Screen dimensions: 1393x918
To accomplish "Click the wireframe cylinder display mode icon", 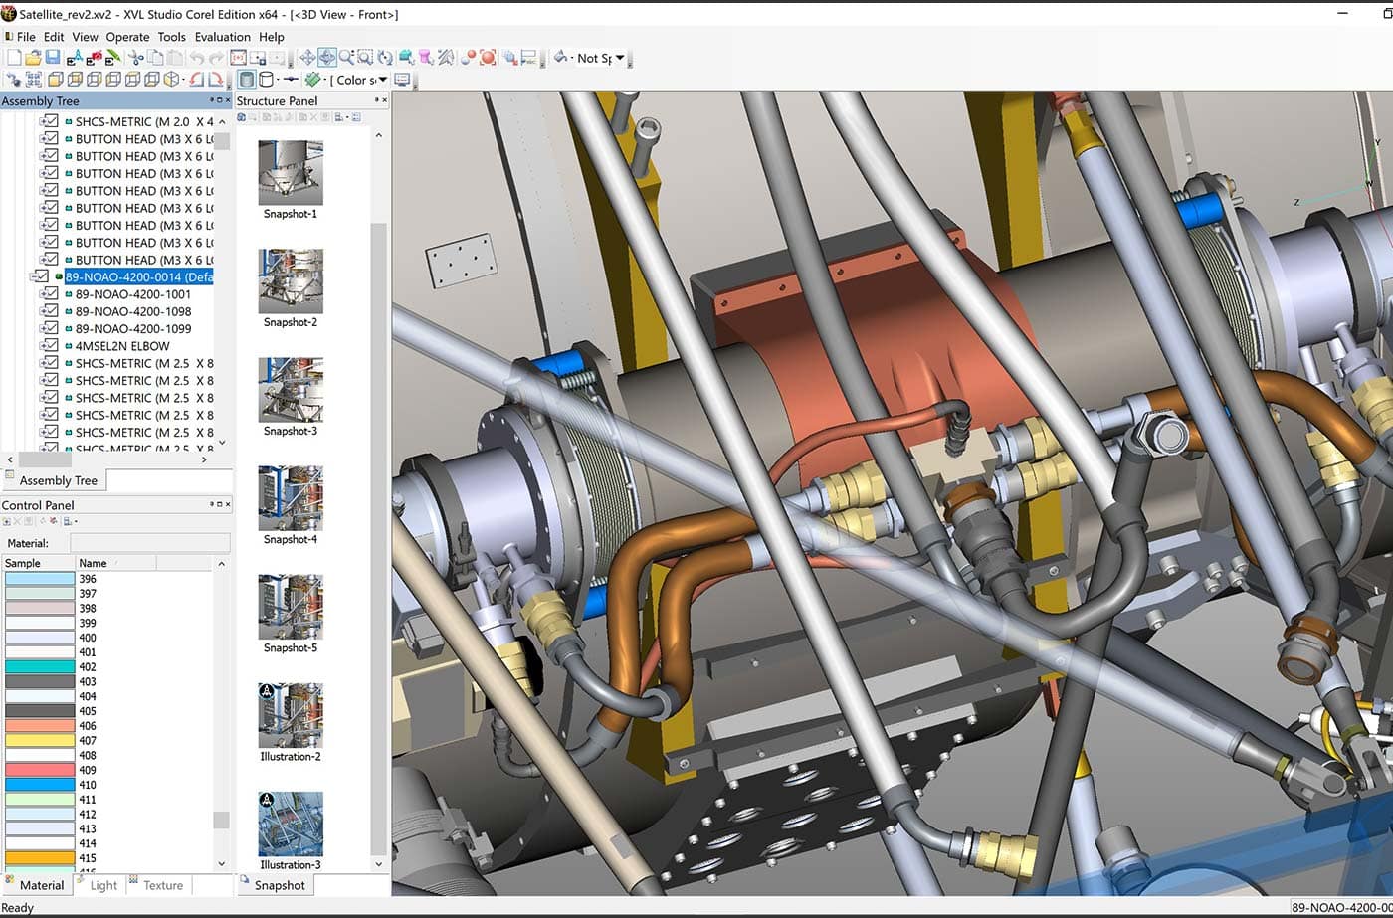I will tap(266, 80).
